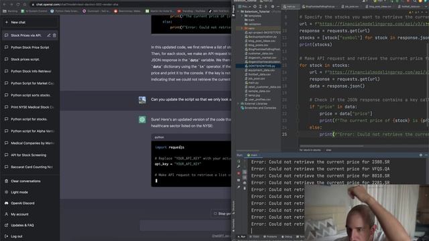The height and width of the screenshot is (241, 429).
Task: Switch to job_post.csv editor tab
Action: [x=351, y=7]
